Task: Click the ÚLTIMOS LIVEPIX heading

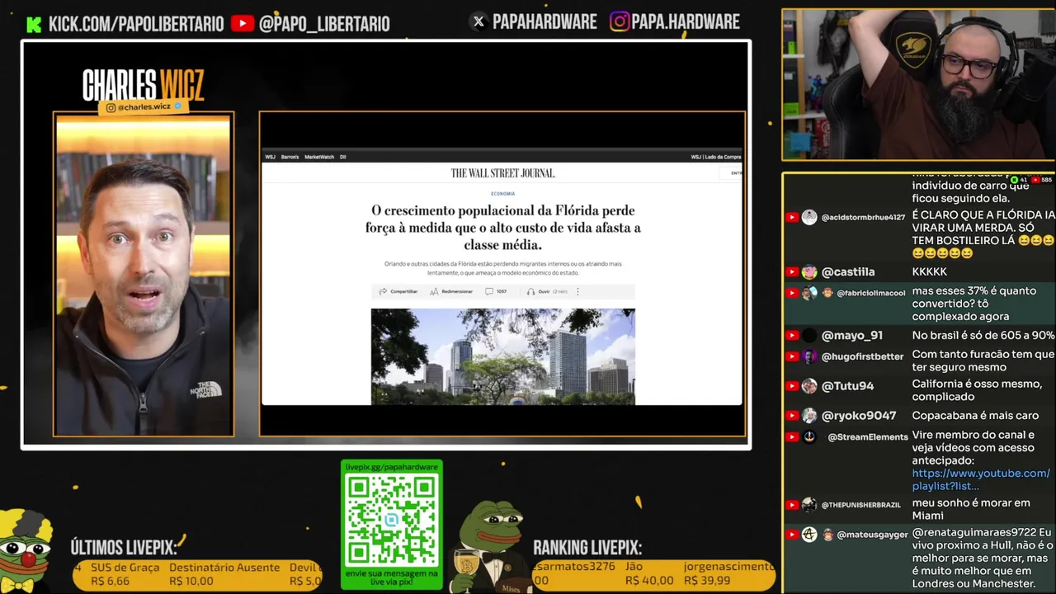Action: [125, 547]
